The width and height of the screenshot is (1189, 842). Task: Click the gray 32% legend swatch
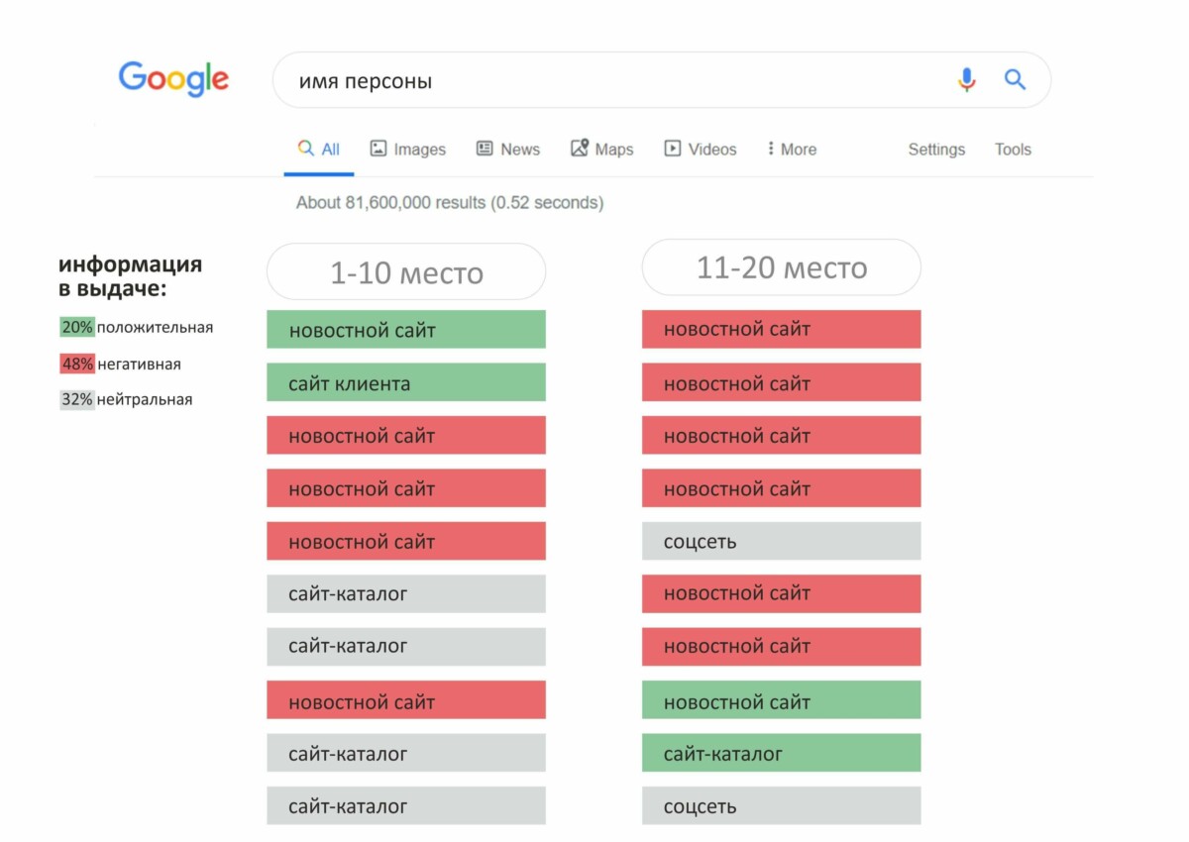(x=77, y=400)
